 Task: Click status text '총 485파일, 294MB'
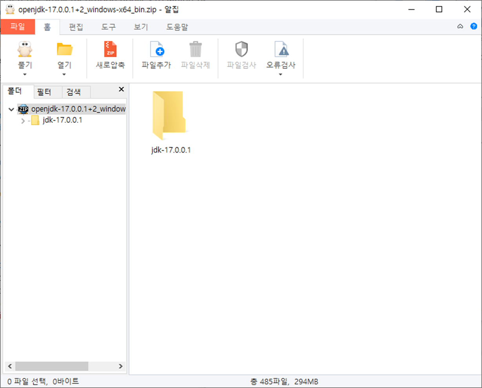[x=284, y=381]
